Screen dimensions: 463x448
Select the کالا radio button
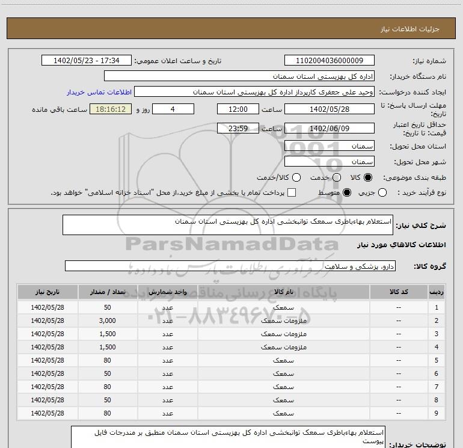368,177
